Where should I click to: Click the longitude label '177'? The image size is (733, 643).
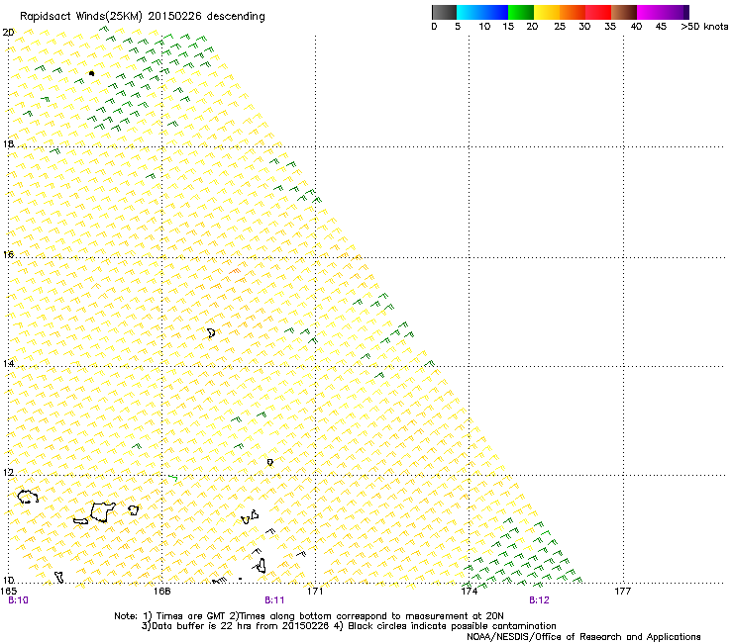[x=622, y=592]
